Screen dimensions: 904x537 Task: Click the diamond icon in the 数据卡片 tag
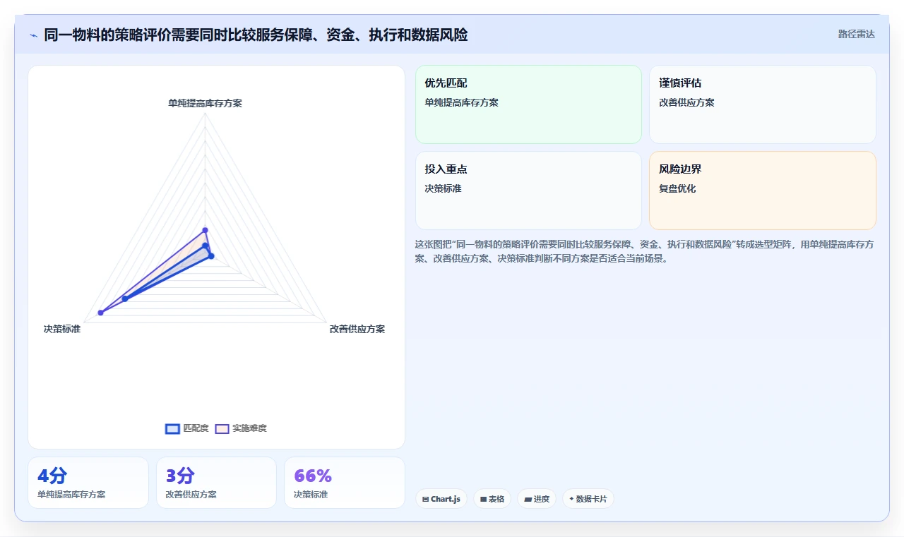point(571,499)
